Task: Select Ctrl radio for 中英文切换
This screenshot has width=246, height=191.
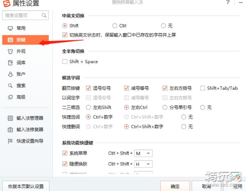Action: [115, 25]
